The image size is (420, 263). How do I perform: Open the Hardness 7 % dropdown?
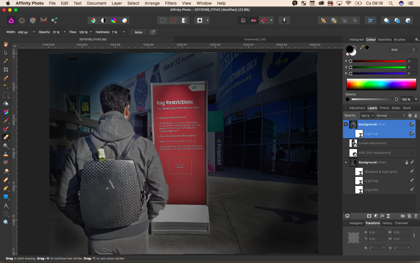(x=123, y=32)
